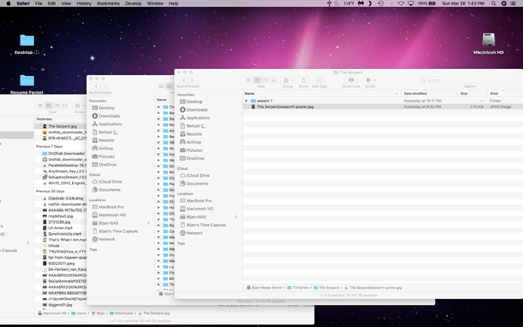523x327 pixels.
Task: Open the File menu
Action: 39,3
